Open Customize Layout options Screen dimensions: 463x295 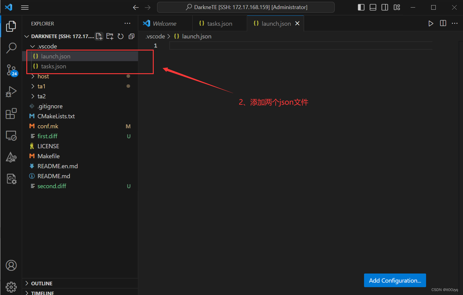397,8
